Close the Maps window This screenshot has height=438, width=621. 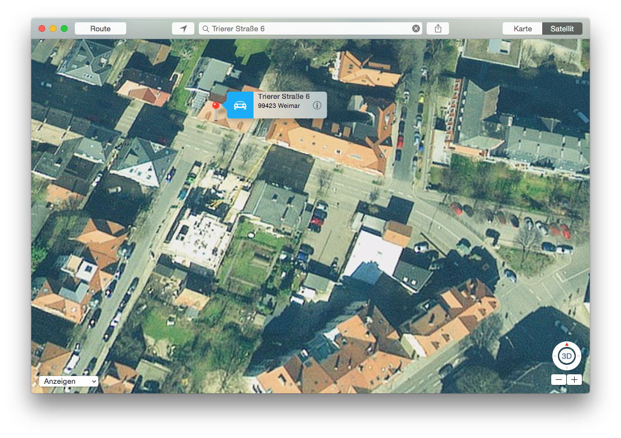tap(42, 28)
